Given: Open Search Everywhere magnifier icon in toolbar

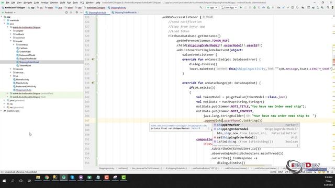Looking at the screenshot, I should (328, 7).
